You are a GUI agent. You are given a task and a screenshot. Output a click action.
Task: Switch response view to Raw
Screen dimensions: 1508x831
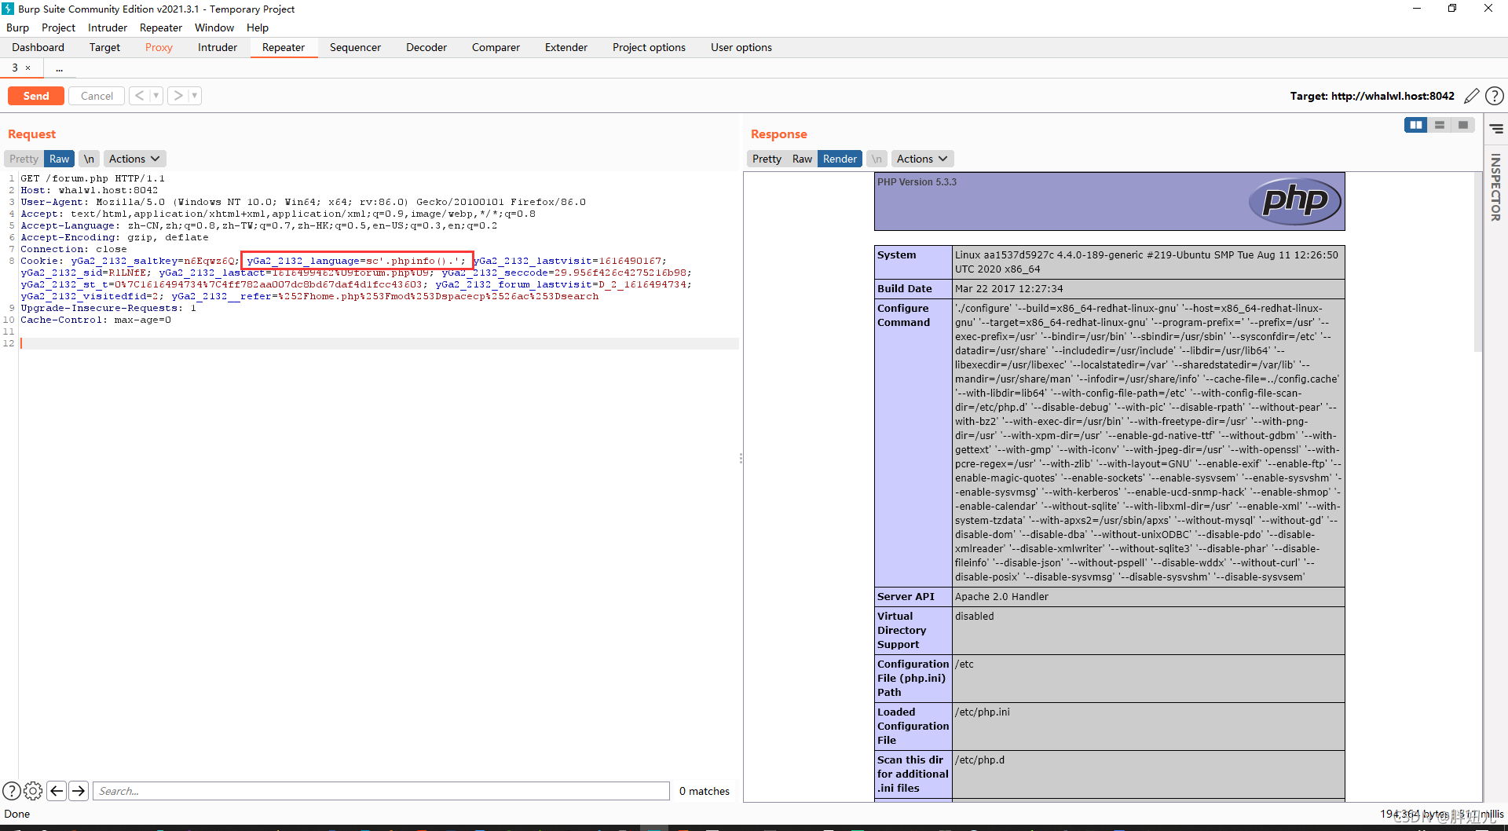click(802, 159)
